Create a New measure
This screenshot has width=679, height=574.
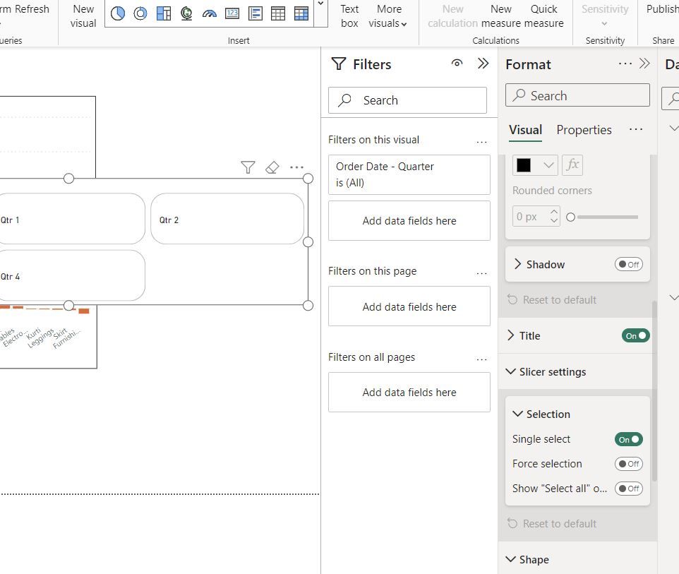501,16
